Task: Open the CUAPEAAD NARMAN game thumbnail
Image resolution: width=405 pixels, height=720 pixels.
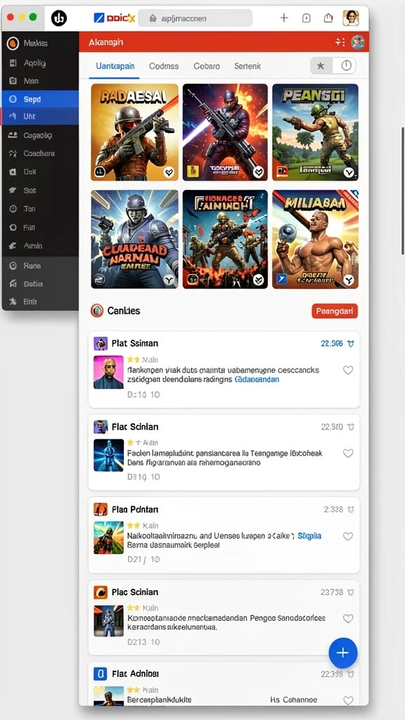Action: tap(134, 239)
